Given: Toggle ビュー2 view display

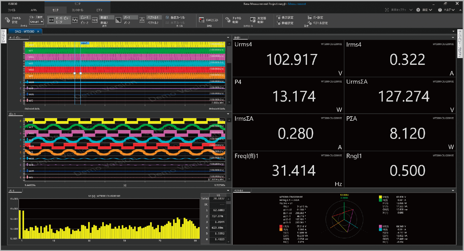Looking at the screenshot, I should tap(85, 23).
